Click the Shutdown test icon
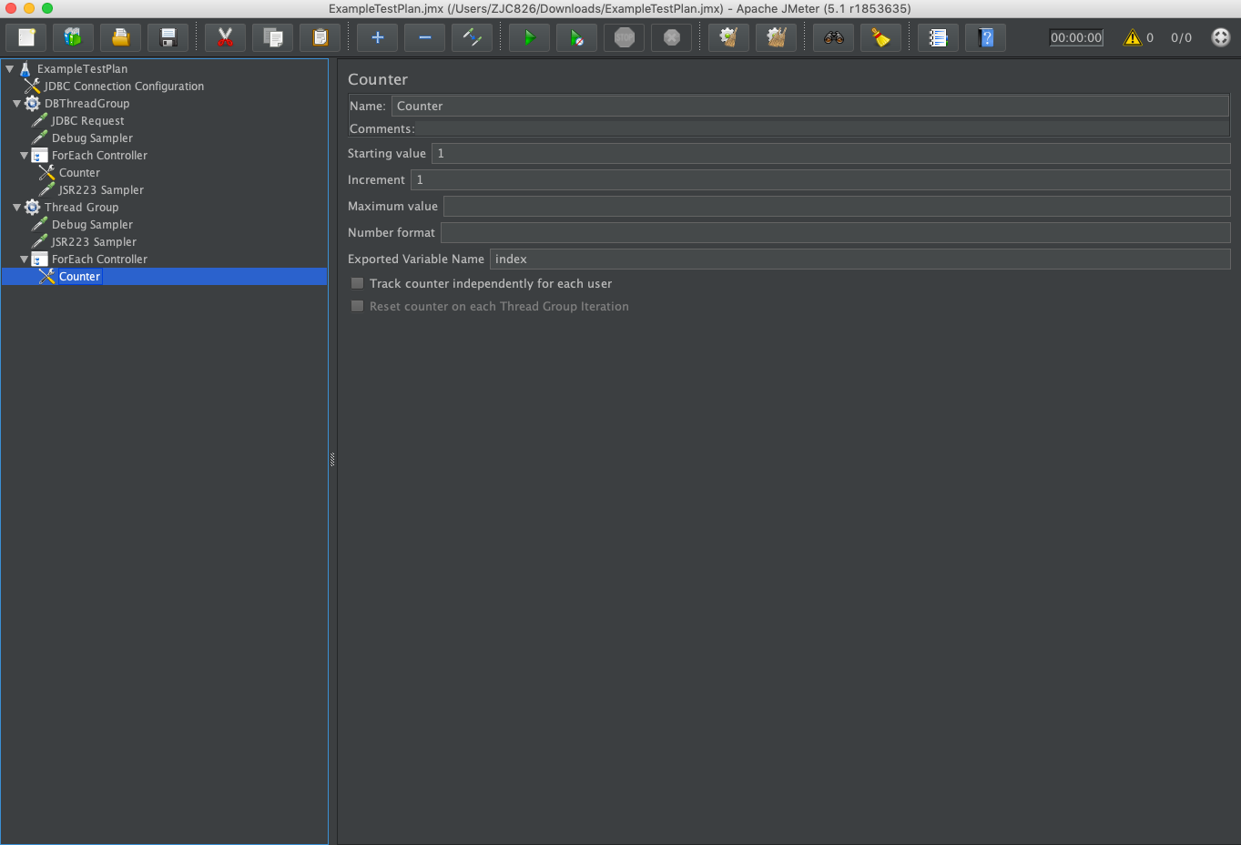The image size is (1241, 845). pyautogui.click(x=671, y=37)
